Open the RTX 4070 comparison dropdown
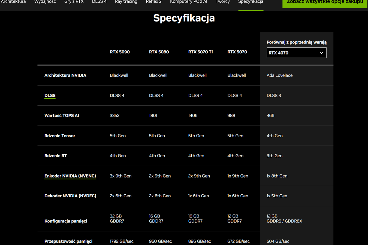Image resolution: width=368 pixels, height=245 pixels. click(297, 53)
